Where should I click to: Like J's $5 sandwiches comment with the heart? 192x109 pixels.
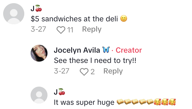click(61, 29)
